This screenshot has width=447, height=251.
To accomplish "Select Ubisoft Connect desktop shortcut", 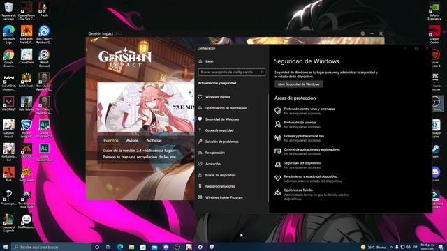I will 44,59.
